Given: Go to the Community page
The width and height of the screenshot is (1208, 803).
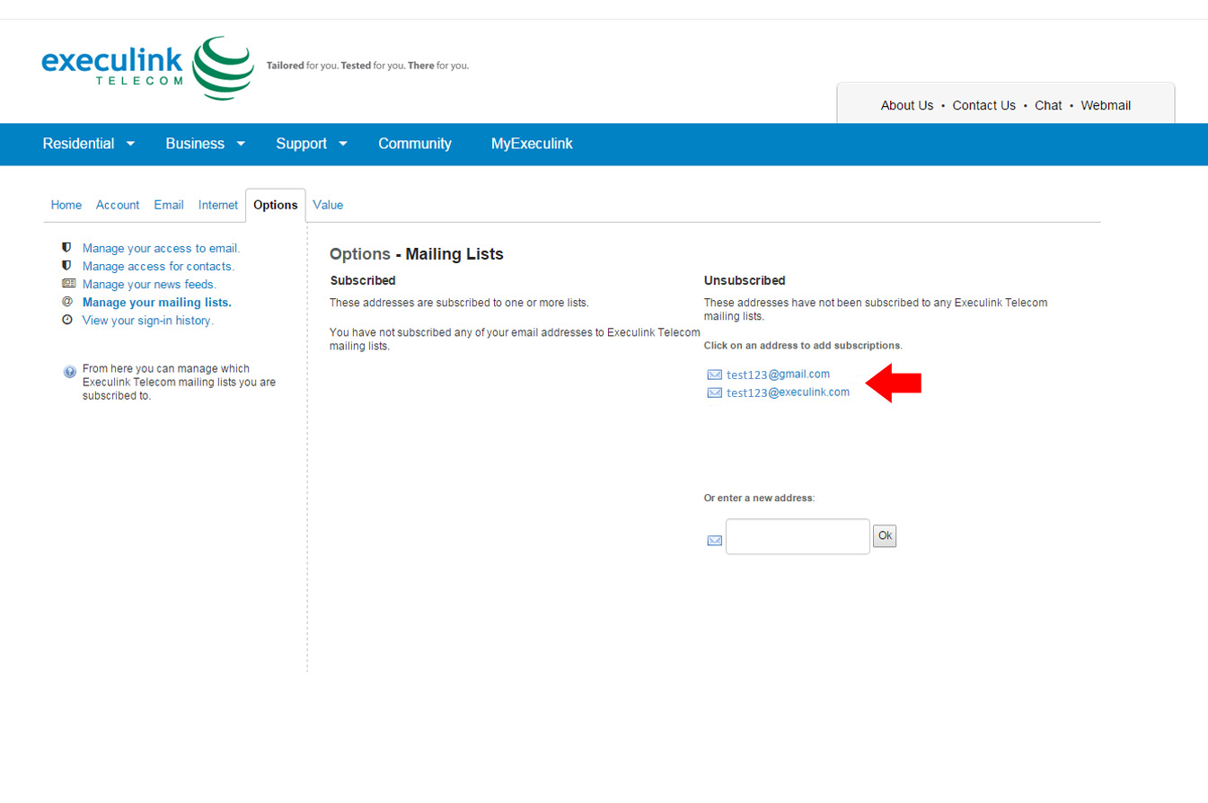Looking at the screenshot, I should click(x=415, y=144).
